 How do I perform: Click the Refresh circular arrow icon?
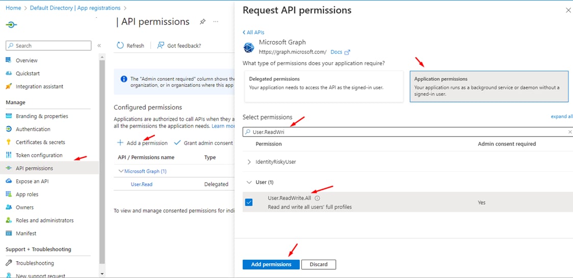(120, 46)
